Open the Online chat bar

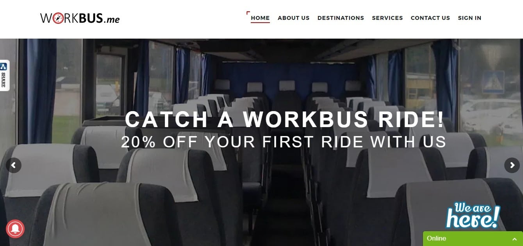tap(473, 239)
